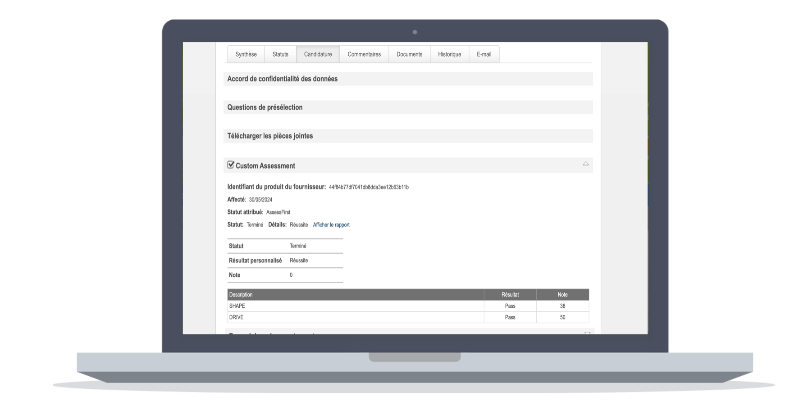Click the Résultat column header
The height and width of the screenshot is (405, 785).
pos(510,295)
